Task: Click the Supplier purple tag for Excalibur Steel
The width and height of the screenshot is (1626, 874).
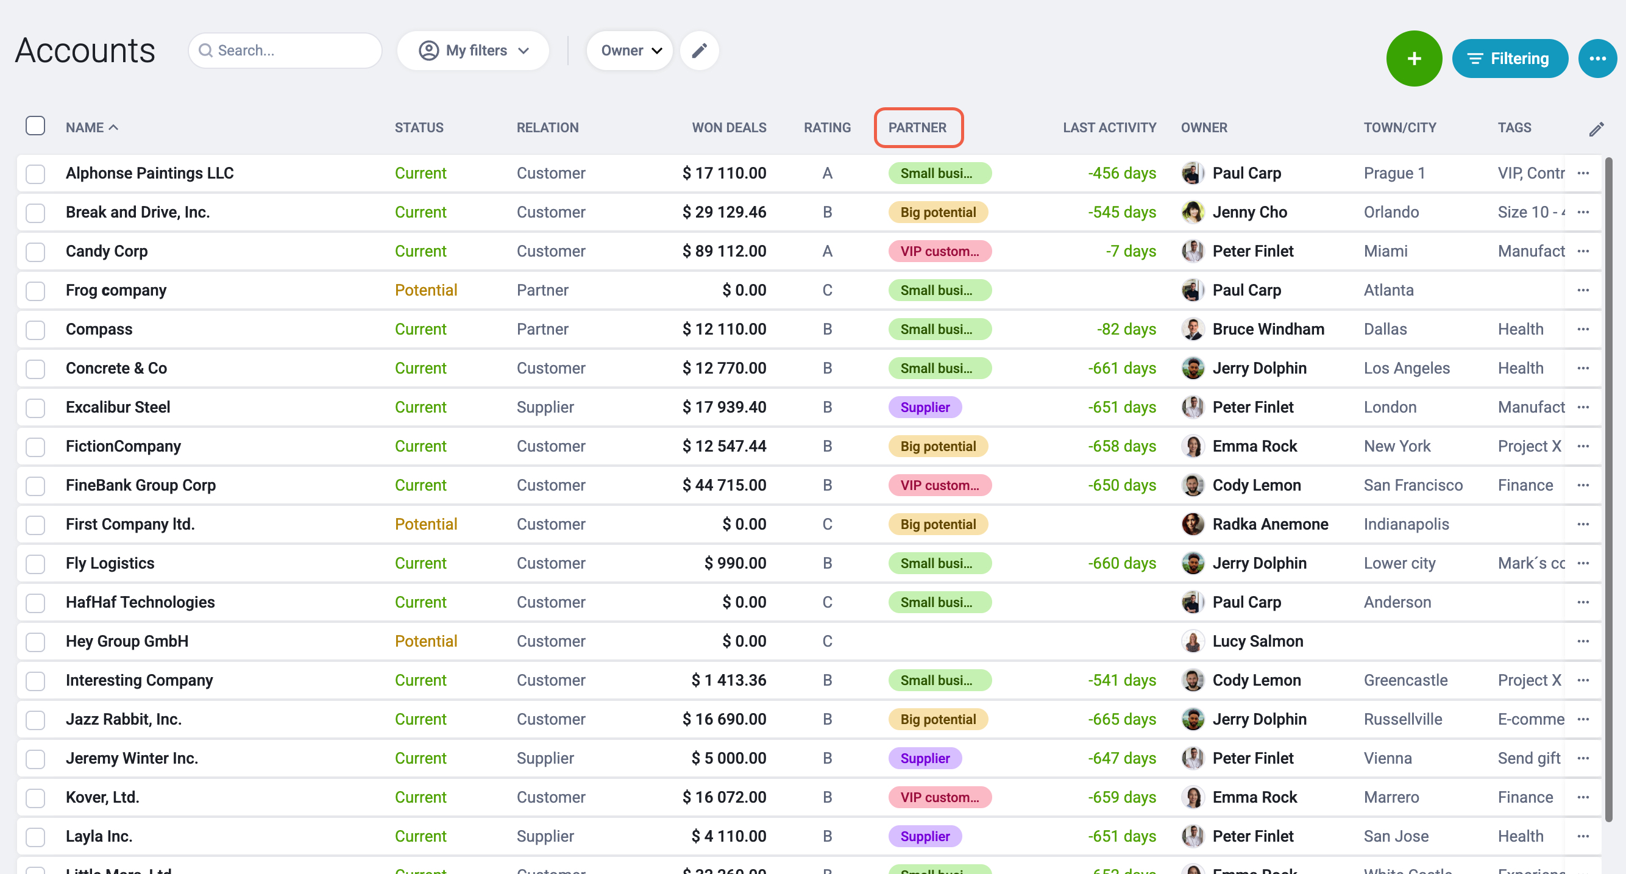Action: [x=925, y=407]
